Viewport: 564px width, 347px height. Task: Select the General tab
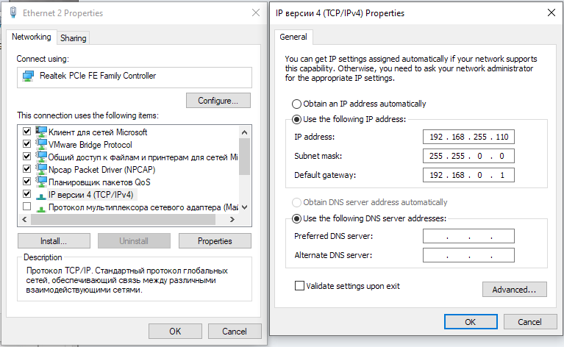(293, 37)
